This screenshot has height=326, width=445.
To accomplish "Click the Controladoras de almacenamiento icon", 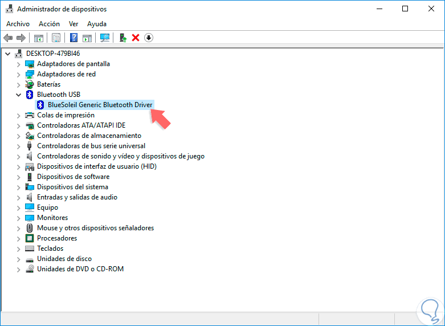I will 30,136.
